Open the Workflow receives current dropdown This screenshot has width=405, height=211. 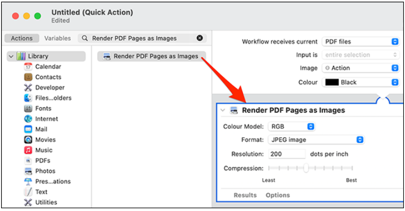(360, 41)
